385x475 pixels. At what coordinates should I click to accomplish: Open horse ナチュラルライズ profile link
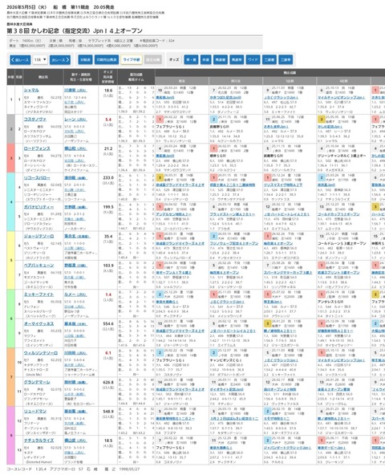coord(38,440)
